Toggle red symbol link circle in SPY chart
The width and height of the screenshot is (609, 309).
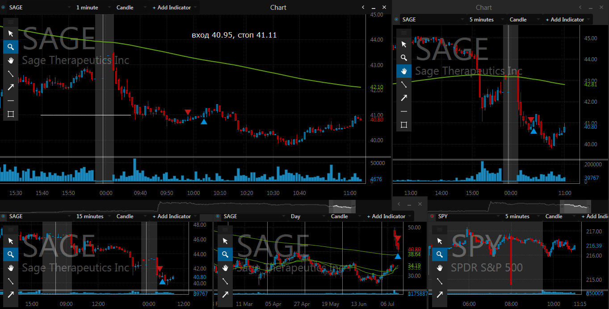pyautogui.click(x=432, y=216)
